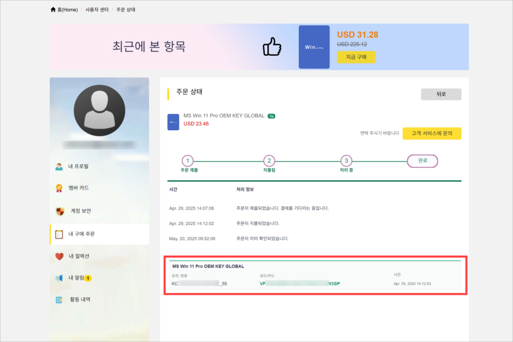
Task: Open the 홈(Home) breadcrumb link
Action: 67,10
